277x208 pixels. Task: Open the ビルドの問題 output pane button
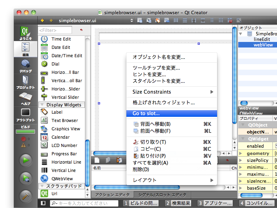click(141, 203)
